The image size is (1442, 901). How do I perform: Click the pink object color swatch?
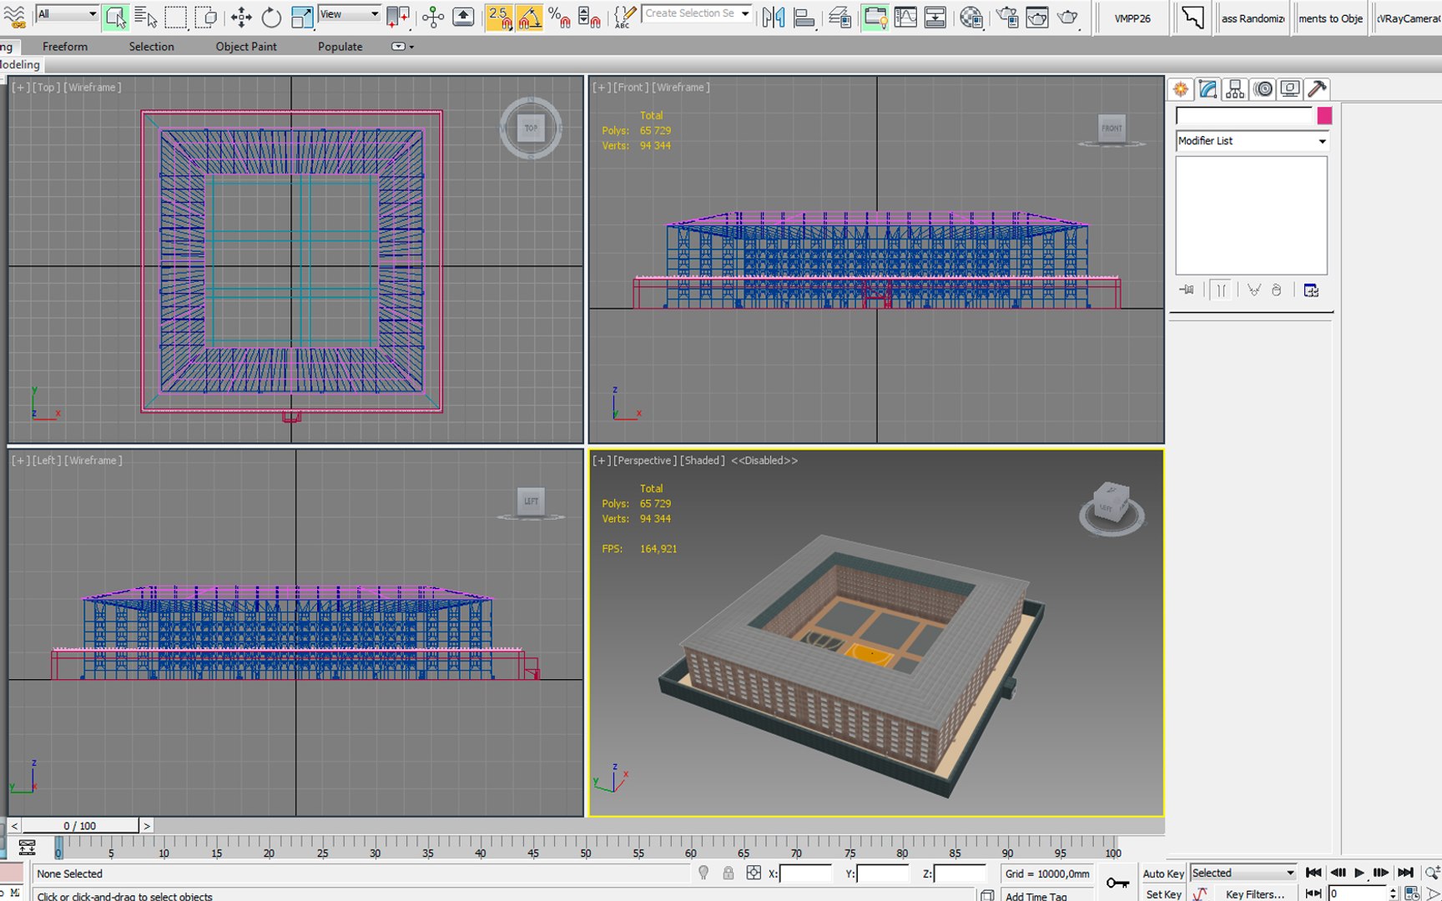tap(1324, 116)
